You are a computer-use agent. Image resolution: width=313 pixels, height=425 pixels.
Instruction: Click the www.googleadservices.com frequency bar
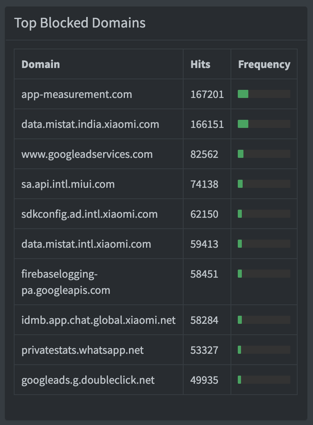[x=264, y=154]
